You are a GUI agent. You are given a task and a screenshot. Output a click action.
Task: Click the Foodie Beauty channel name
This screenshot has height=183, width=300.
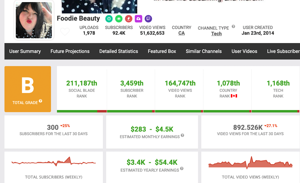tap(78, 19)
